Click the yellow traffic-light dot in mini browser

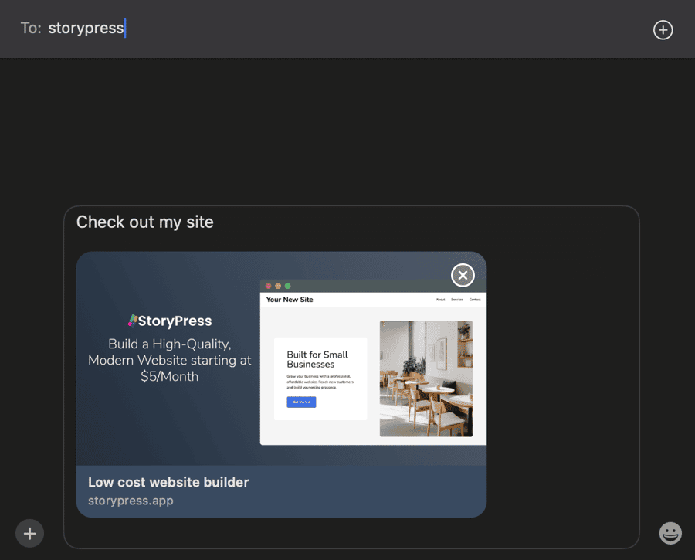pos(278,286)
